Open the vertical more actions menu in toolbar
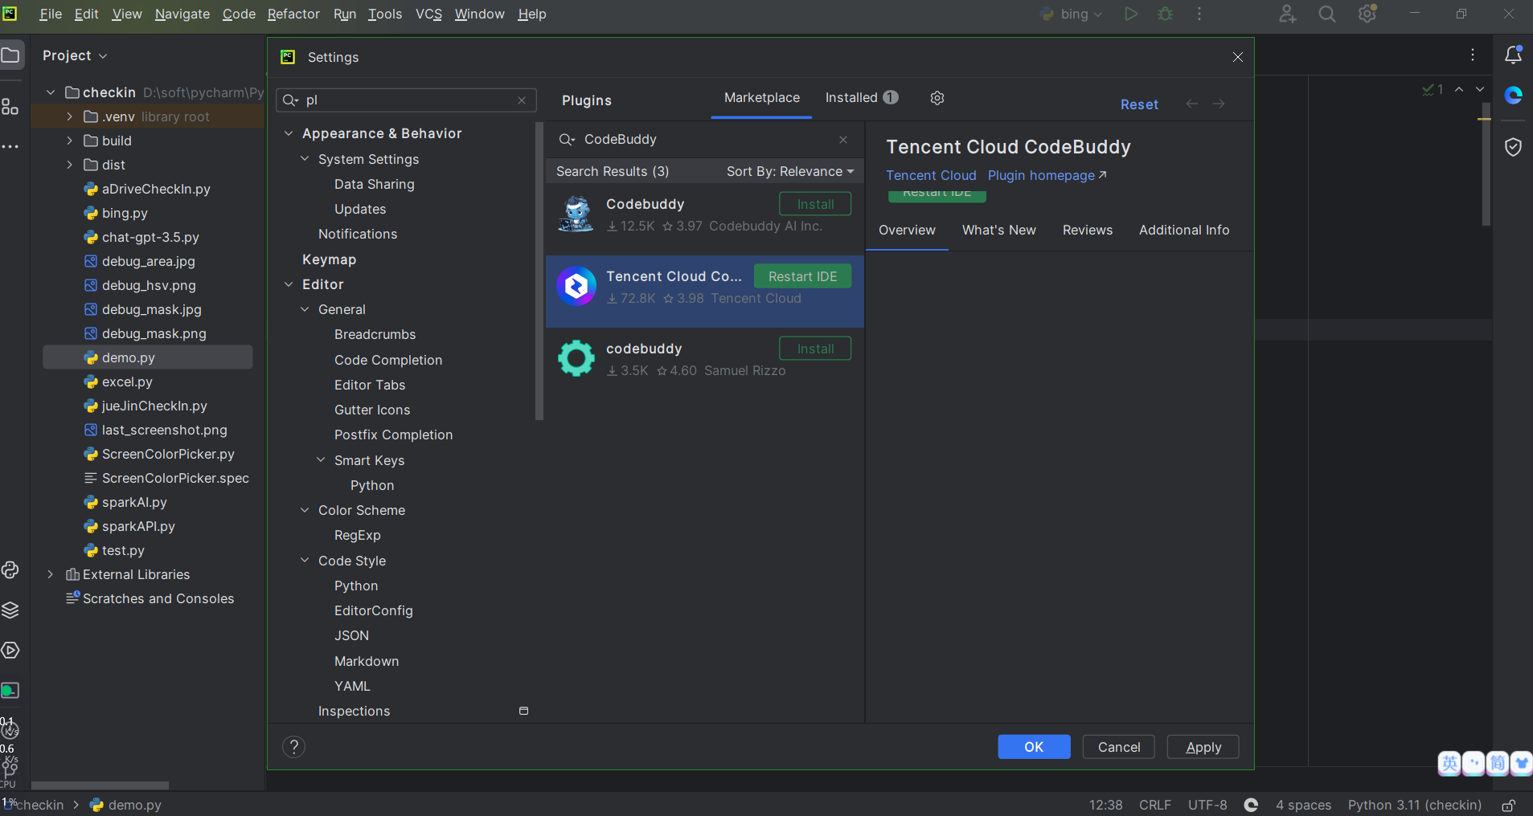This screenshot has width=1533, height=816. click(x=1199, y=14)
